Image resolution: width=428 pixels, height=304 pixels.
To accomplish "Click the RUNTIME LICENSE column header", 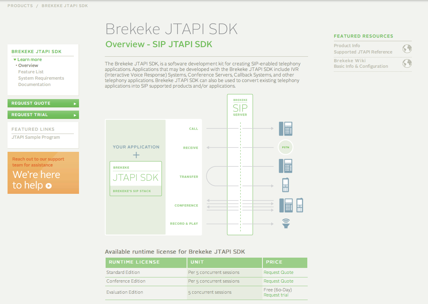I will pos(146,263).
